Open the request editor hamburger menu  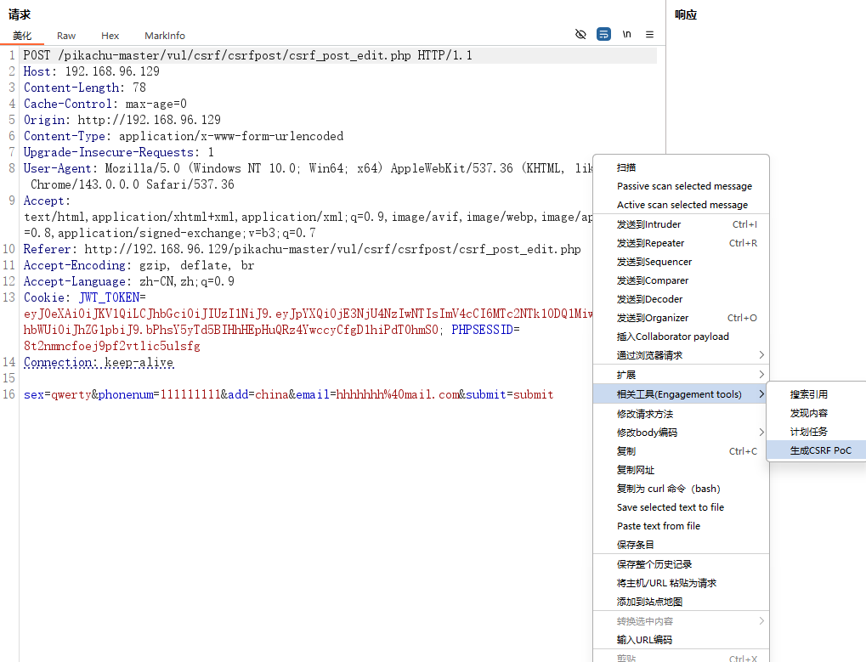649,34
